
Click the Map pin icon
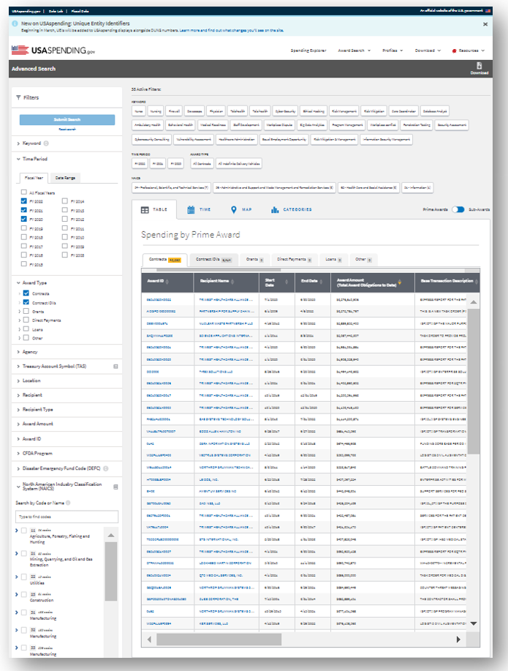click(x=233, y=210)
